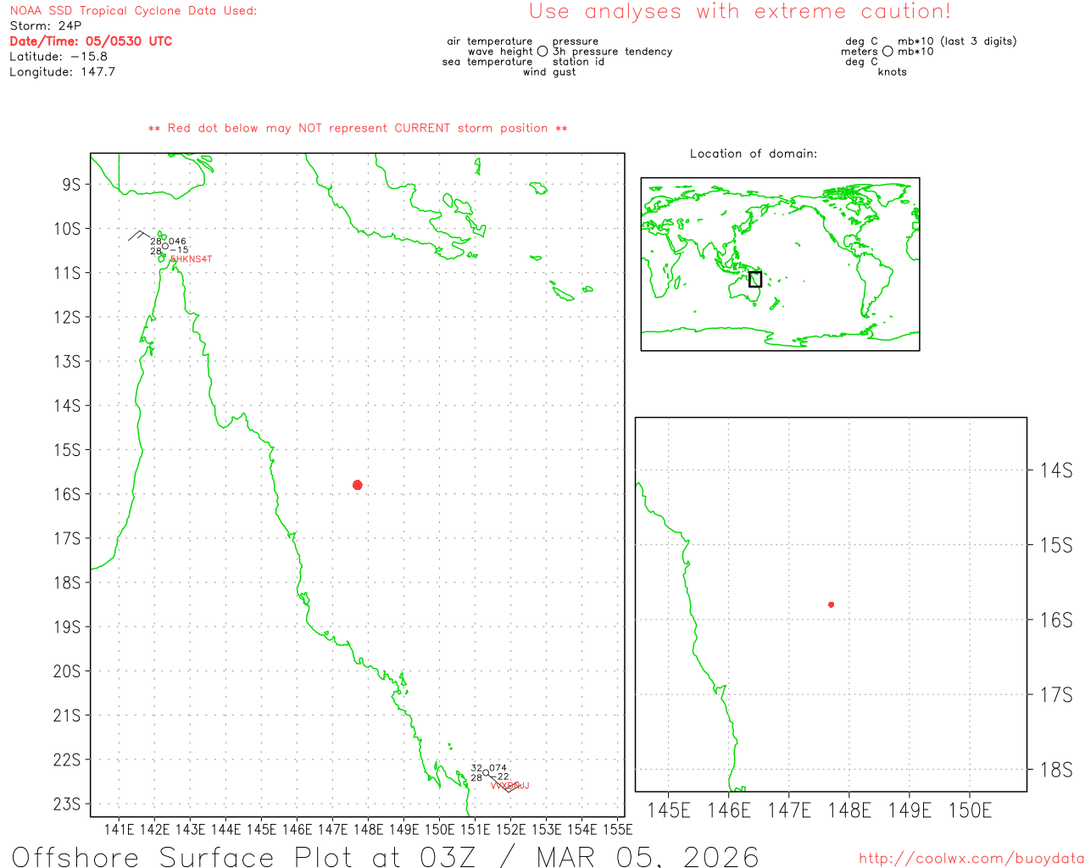Click the red station id 5HKNS4T

(191, 259)
